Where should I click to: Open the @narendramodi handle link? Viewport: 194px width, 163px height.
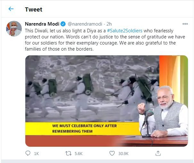pyautogui.click(x=85, y=24)
